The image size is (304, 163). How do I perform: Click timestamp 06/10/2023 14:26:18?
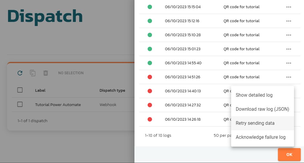(183, 119)
